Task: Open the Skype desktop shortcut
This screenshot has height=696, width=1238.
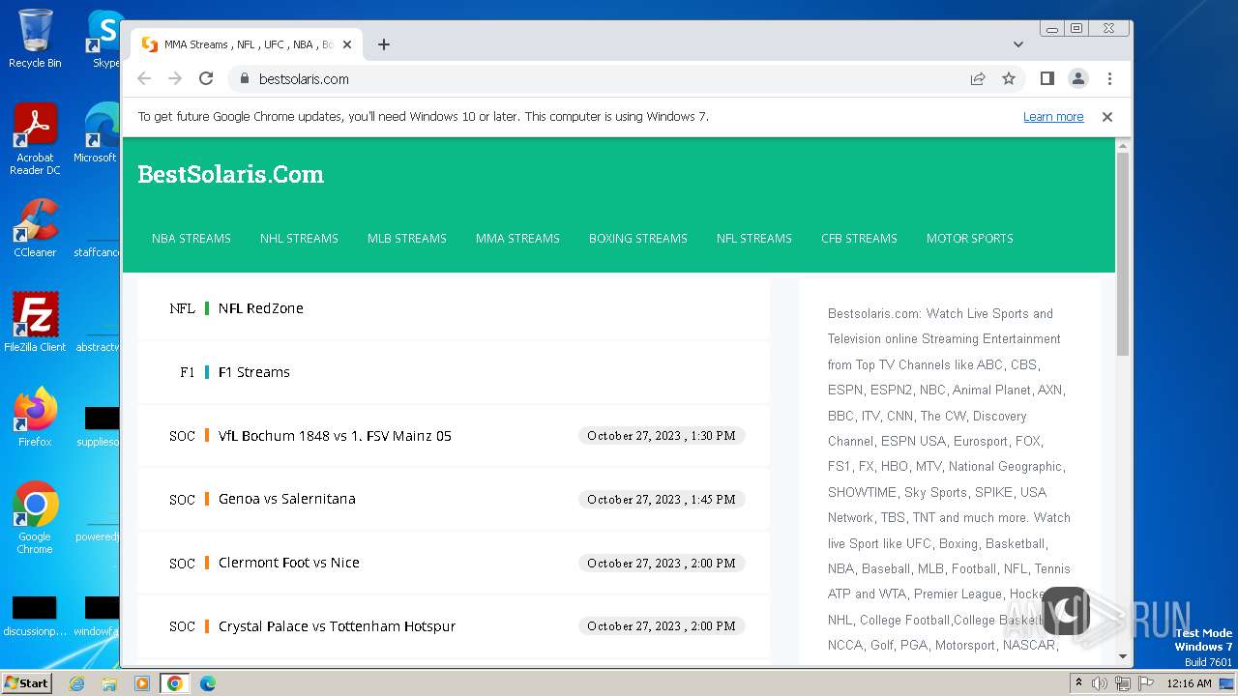Action: coord(104,39)
